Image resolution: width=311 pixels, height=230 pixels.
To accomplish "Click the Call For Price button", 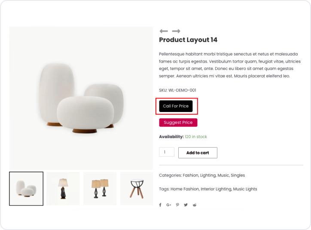I will point(176,106).
